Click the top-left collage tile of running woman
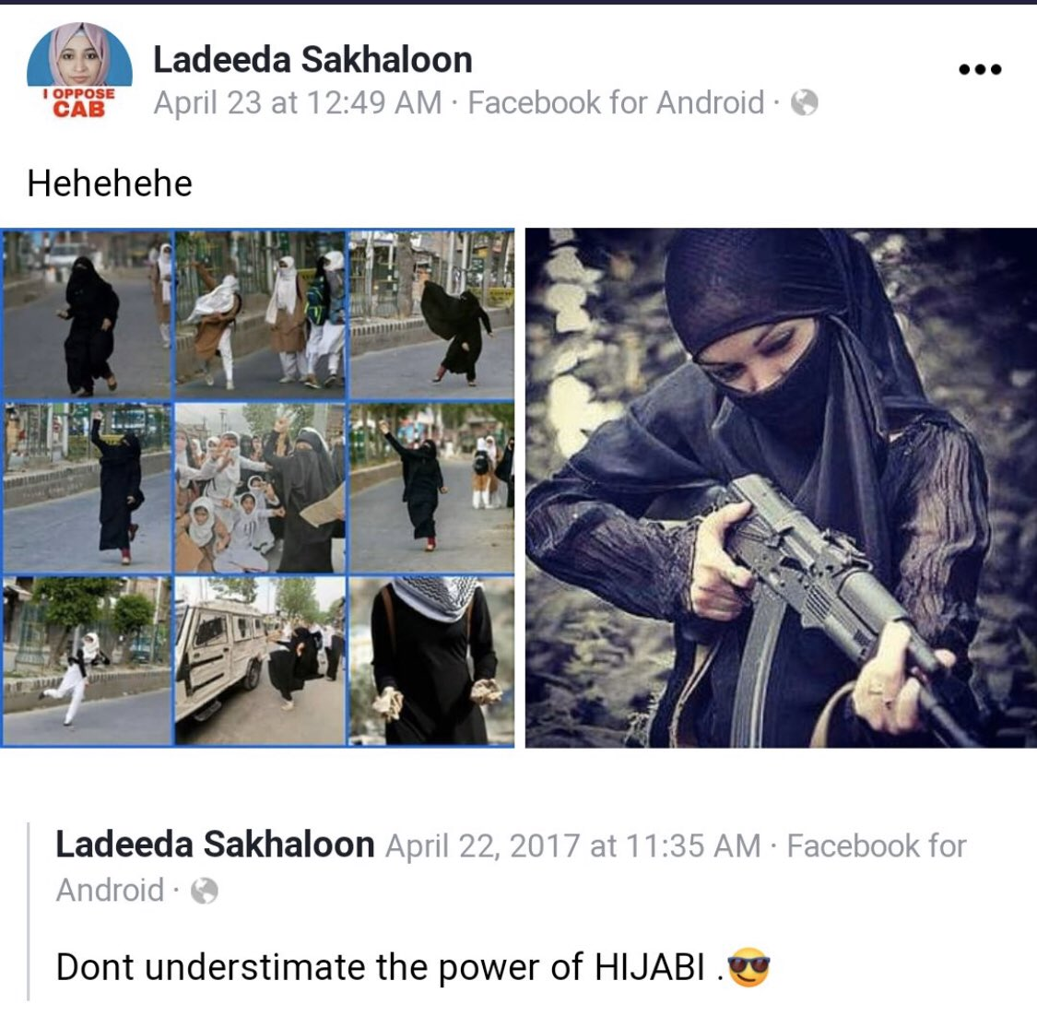 pyautogui.click(x=88, y=315)
